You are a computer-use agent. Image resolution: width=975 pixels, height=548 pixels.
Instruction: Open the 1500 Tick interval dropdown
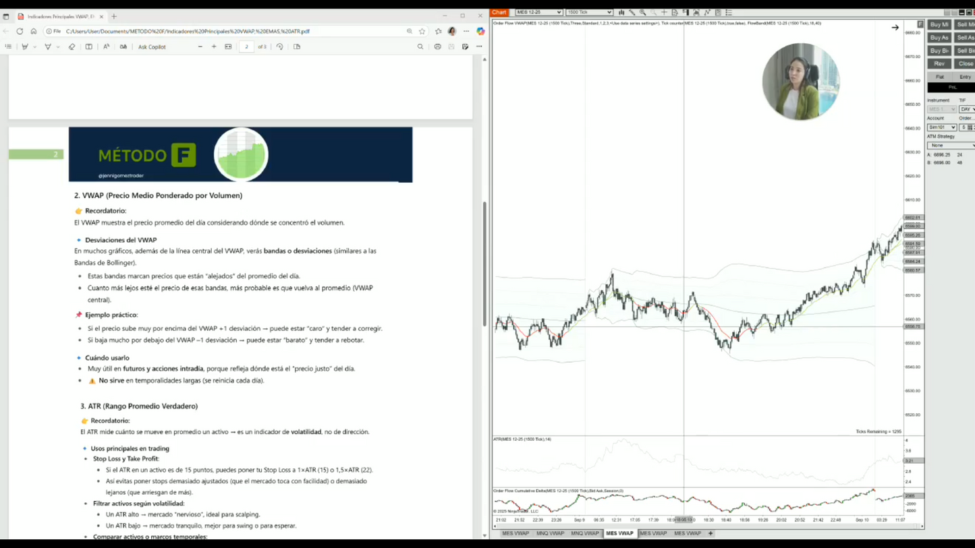point(589,12)
